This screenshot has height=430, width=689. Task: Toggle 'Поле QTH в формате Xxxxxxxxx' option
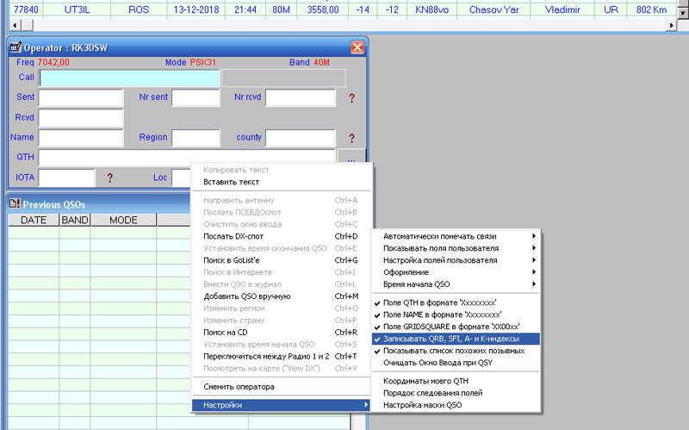click(442, 303)
